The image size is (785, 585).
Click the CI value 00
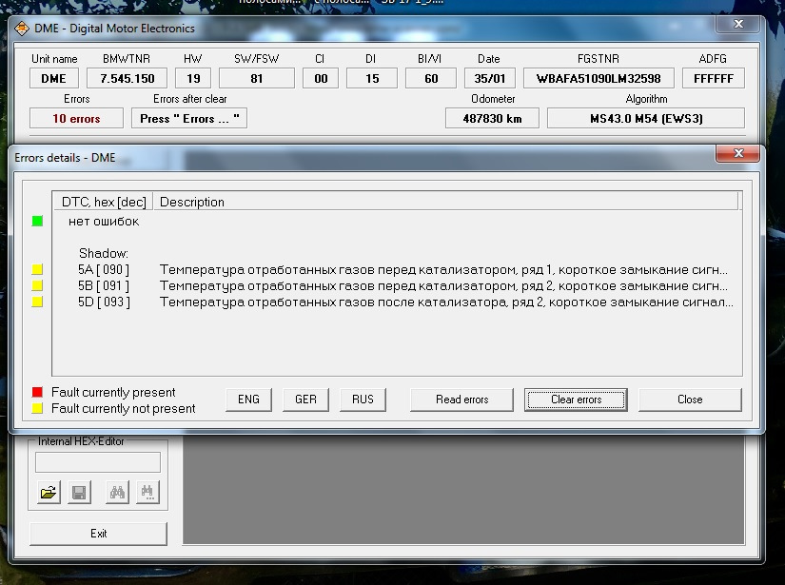[321, 79]
